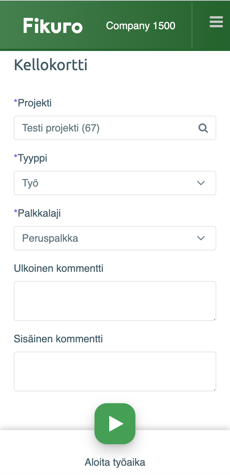Click inside the Sisäinen kommentti text area
The width and height of the screenshot is (230, 475).
pos(115,371)
